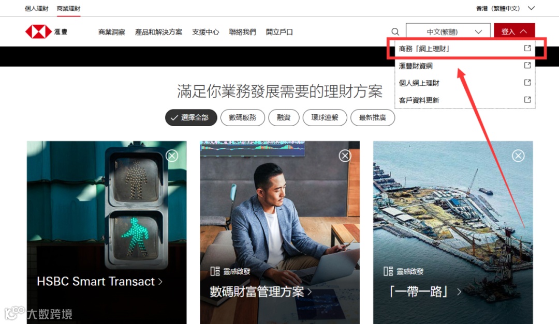The width and height of the screenshot is (559, 324).
Task: Collapse the 登入 login menu
Action: (514, 32)
